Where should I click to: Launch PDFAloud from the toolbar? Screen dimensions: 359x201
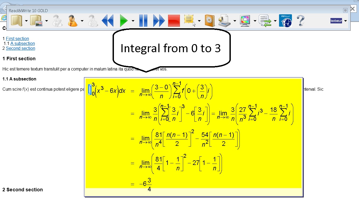click(x=285, y=21)
